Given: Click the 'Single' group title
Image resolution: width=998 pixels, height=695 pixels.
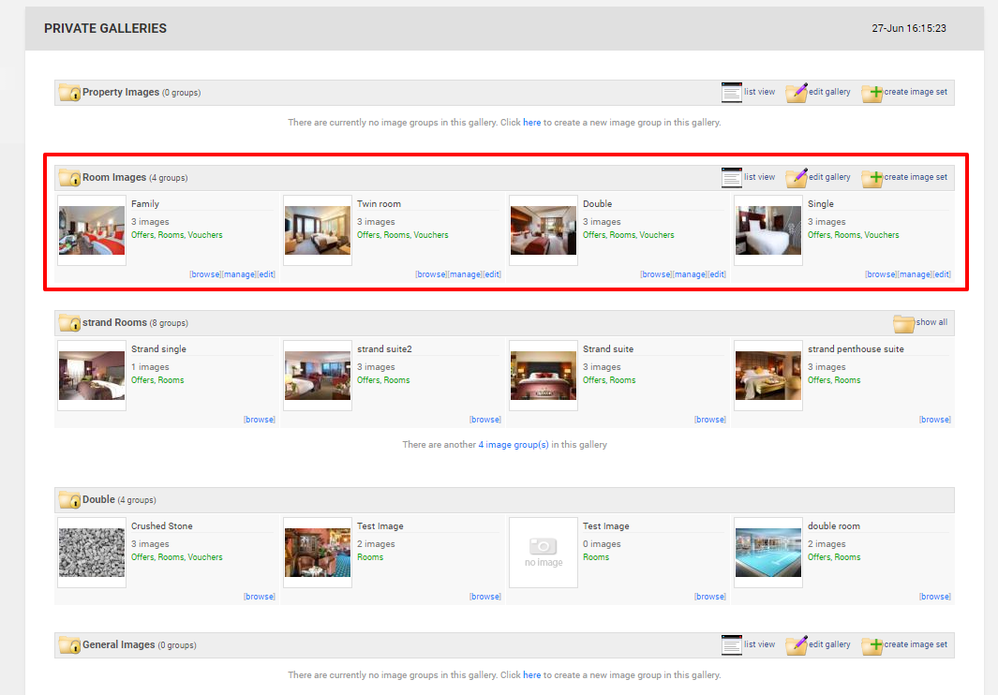Looking at the screenshot, I should click(821, 203).
